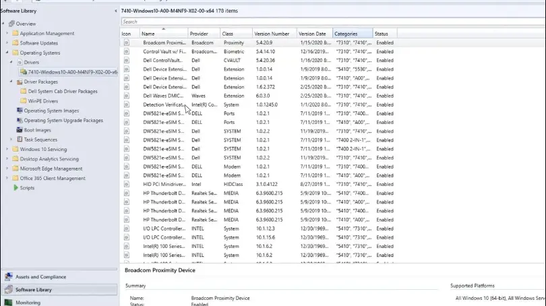This screenshot has height=306, width=546.
Task: Collapse the Software Library navigation pane arrow
Action: 116,11
